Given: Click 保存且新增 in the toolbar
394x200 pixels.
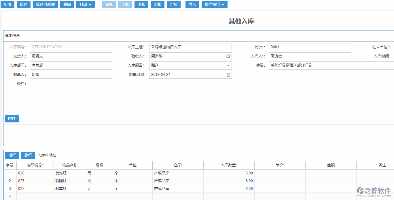Looking at the screenshot, I should coord(45,5).
